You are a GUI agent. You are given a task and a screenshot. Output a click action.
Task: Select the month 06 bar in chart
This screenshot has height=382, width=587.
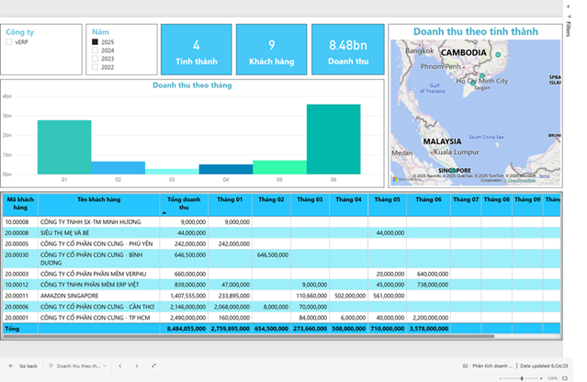[x=333, y=138]
